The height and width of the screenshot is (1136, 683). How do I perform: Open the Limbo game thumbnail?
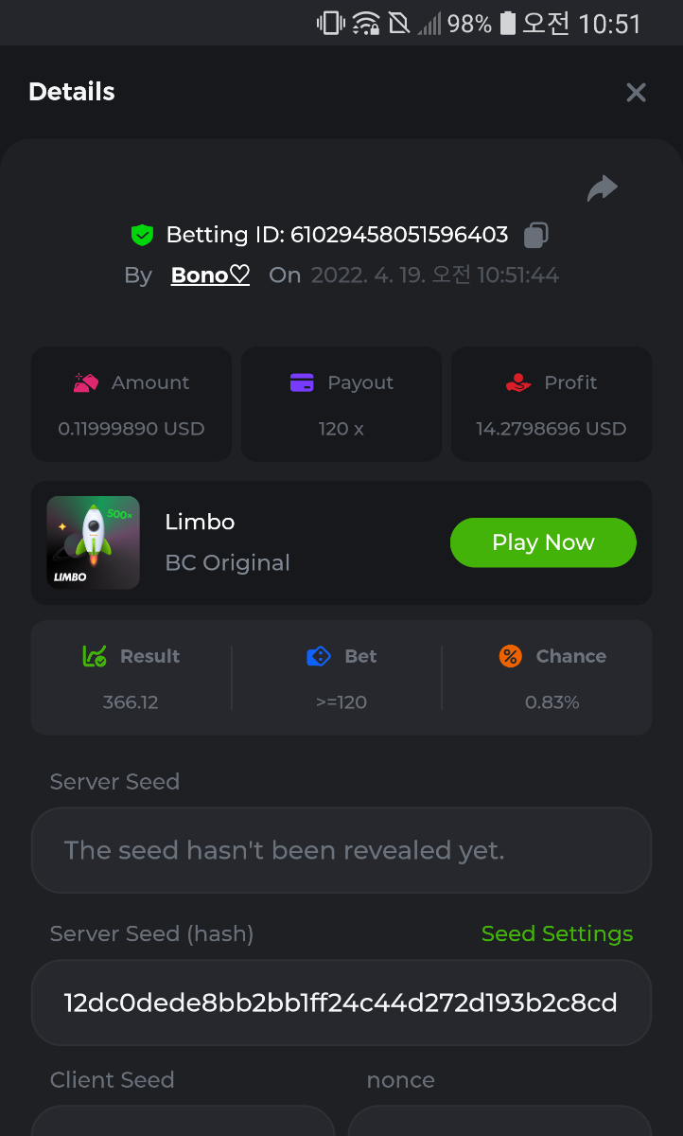coord(93,542)
